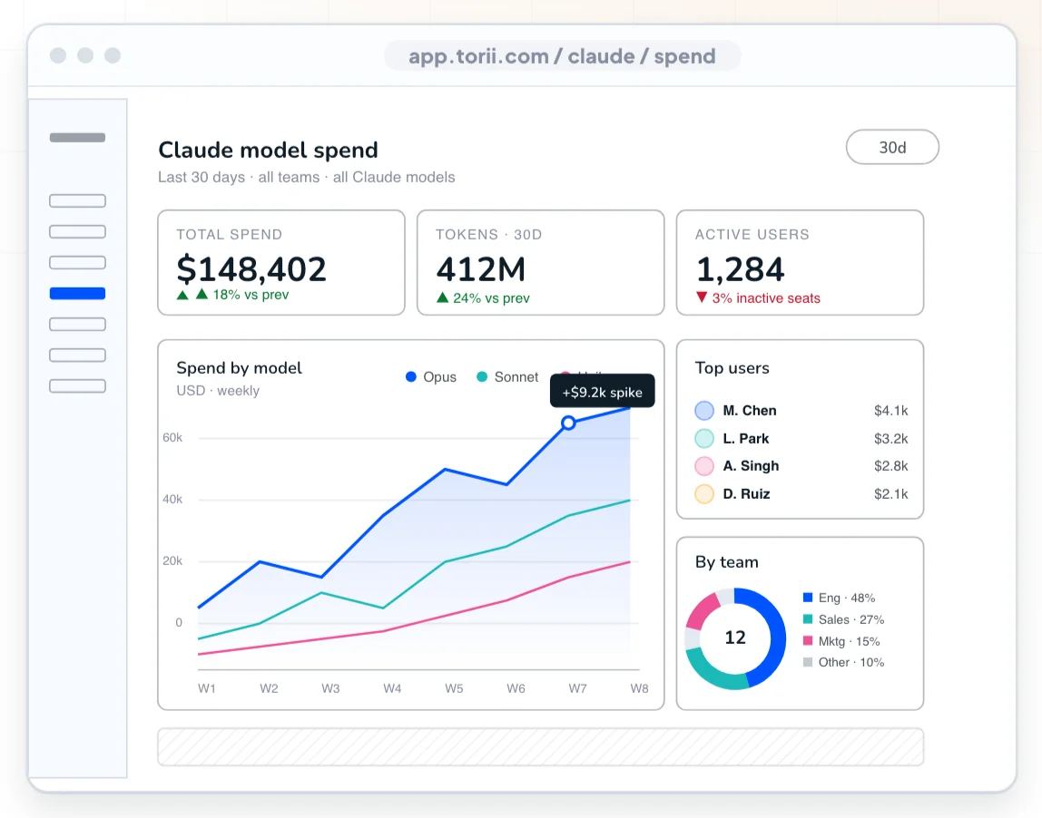Select the circled W7 data point marker
This screenshot has height=818, width=1042.
(x=568, y=423)
